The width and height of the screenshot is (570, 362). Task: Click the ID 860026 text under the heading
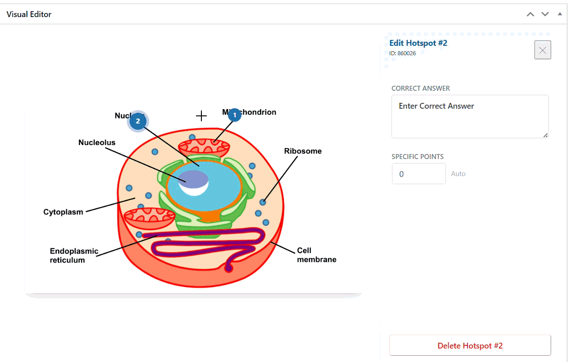pos(402,53)
